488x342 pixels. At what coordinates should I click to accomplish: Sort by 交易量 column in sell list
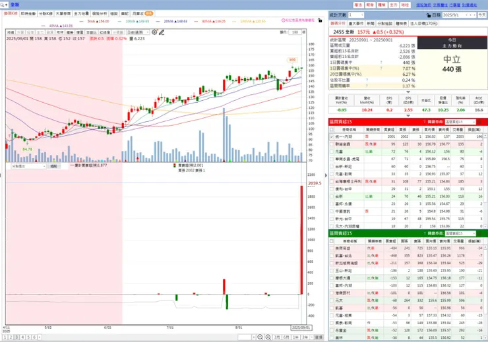tap(458, 241)
